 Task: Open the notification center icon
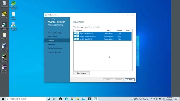click(x=176, y=99)
